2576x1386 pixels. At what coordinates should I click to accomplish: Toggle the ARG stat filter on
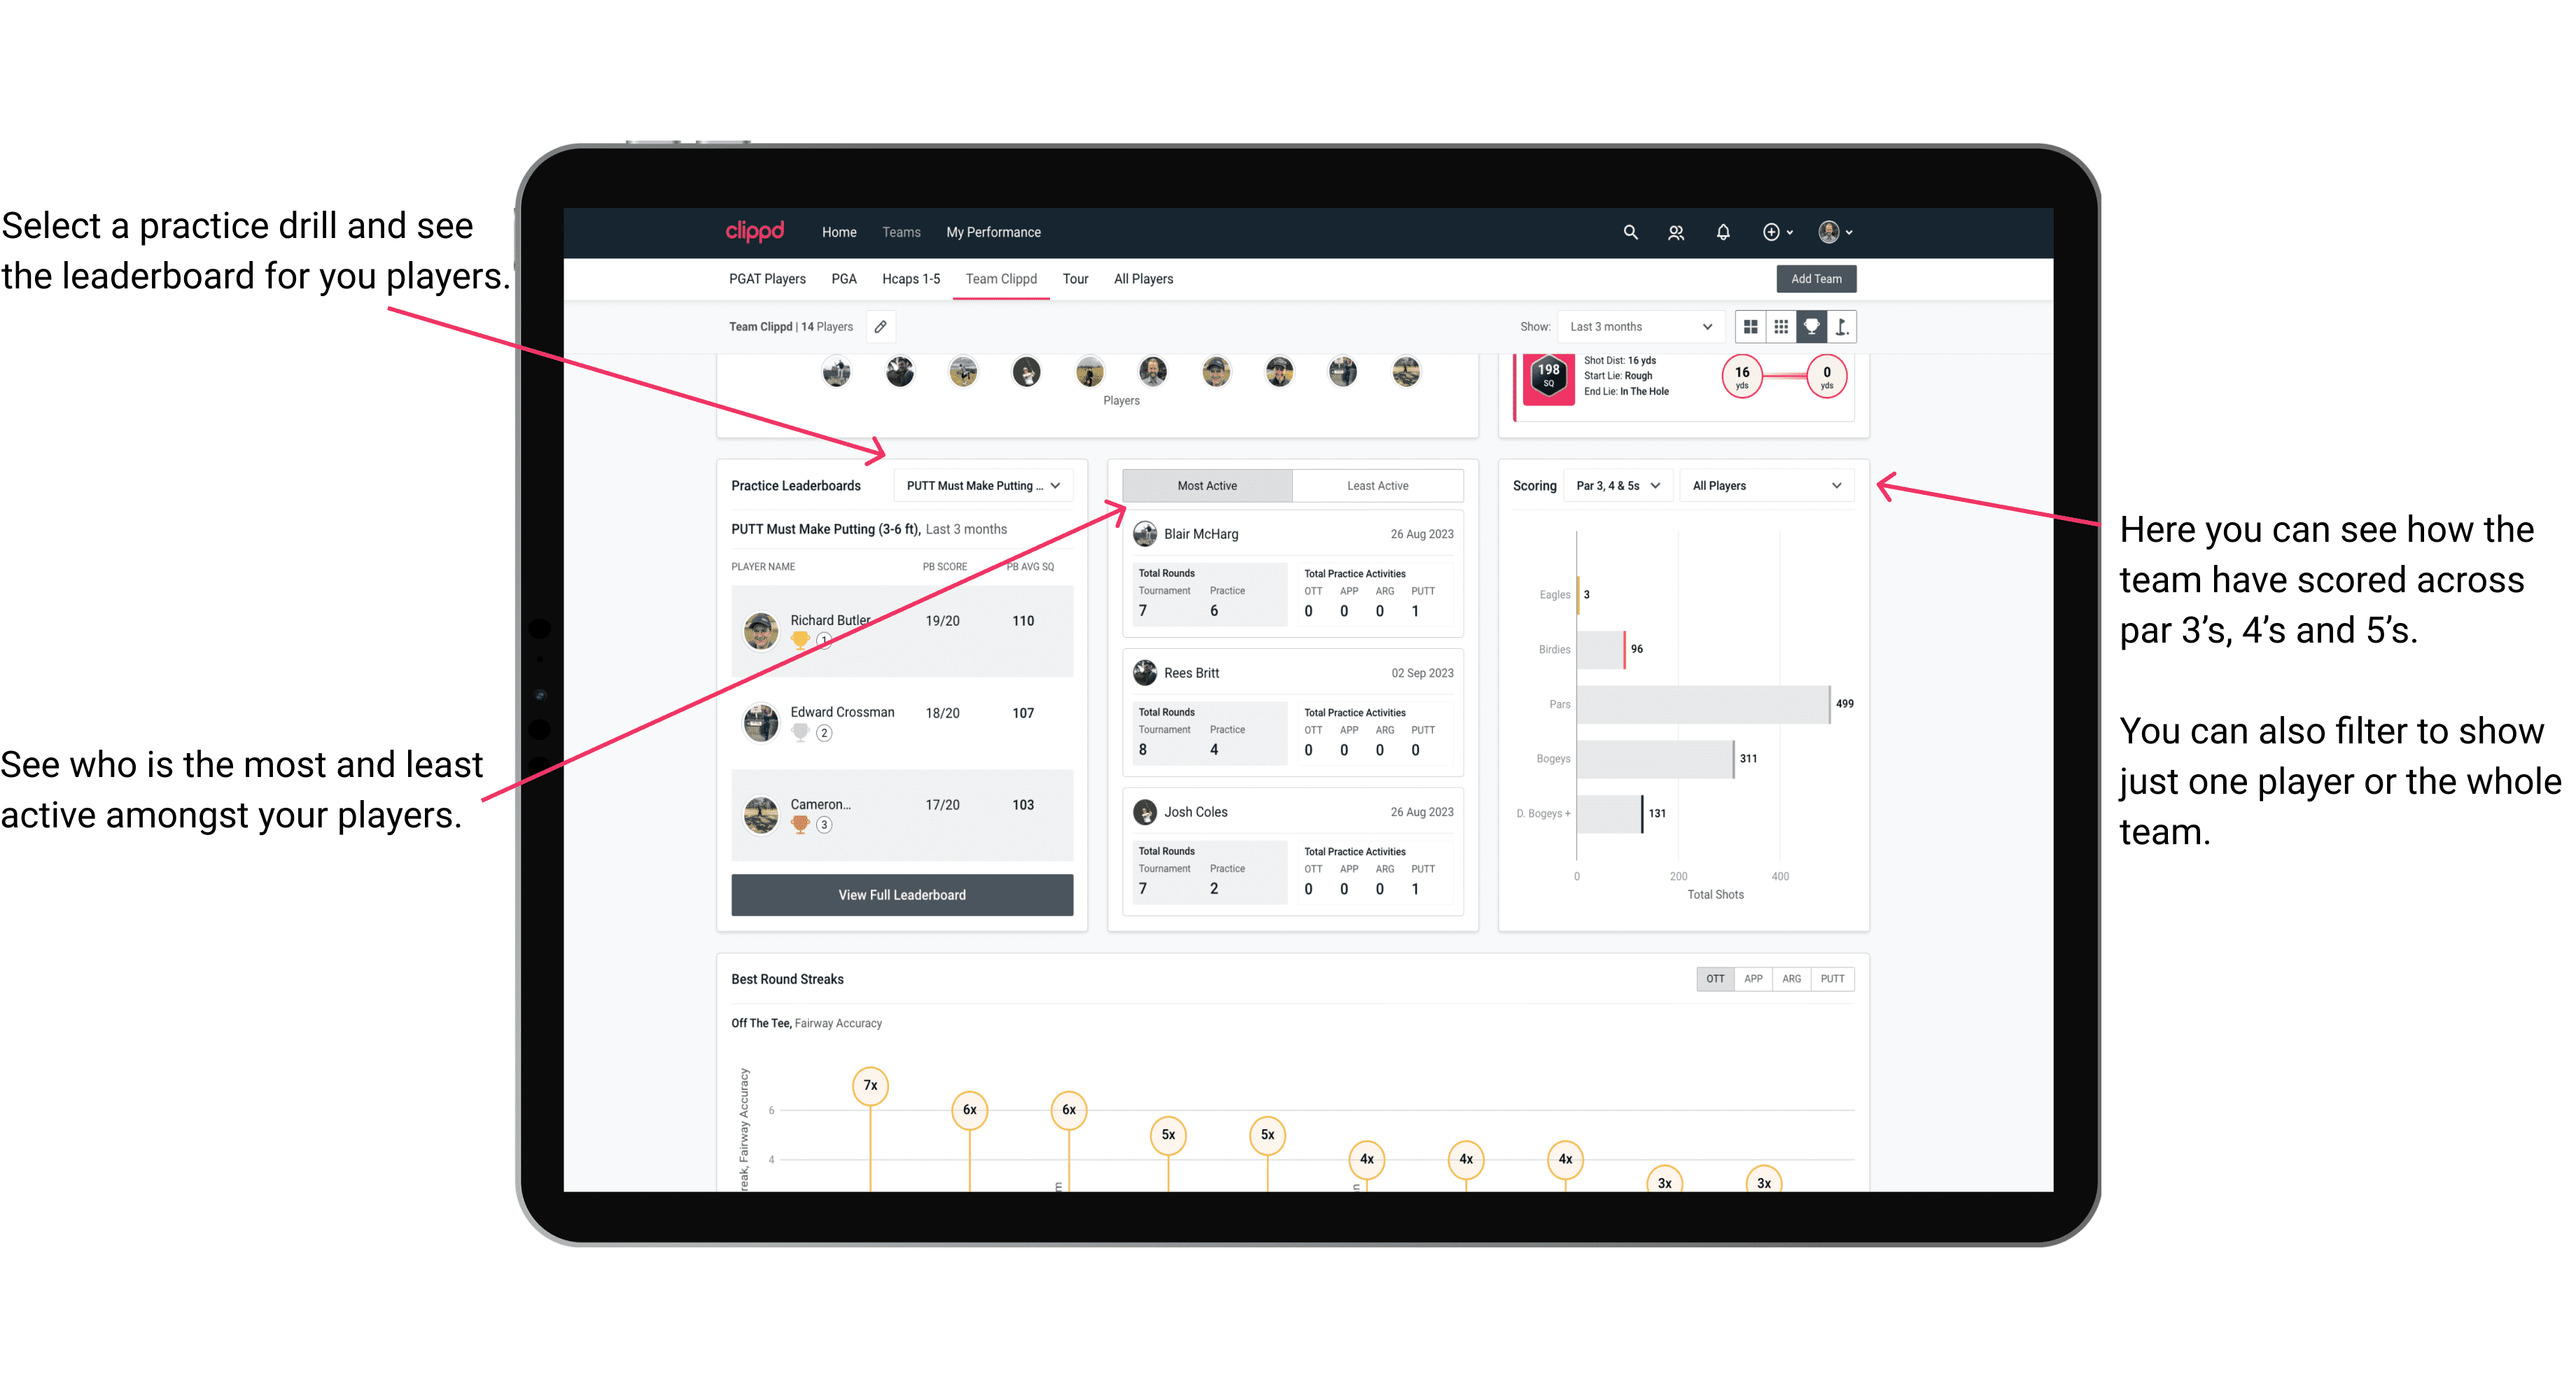(x=1788, y=980)
